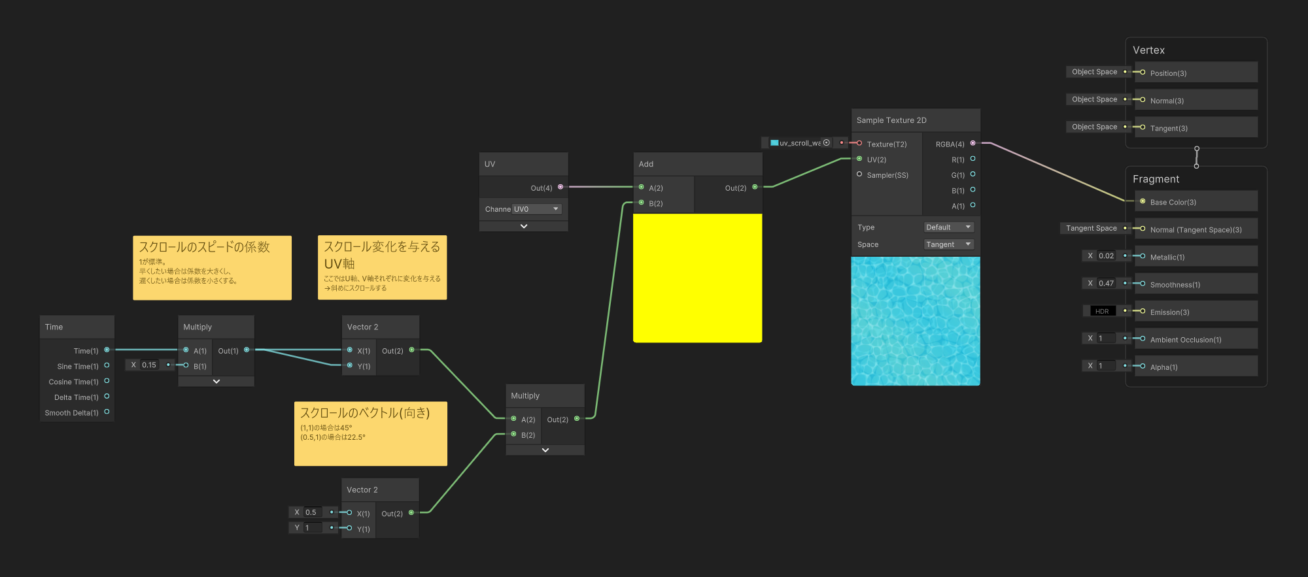
Task: Click the Sample Texture 2D RGBA(4) port
Action: click(972, 143)
